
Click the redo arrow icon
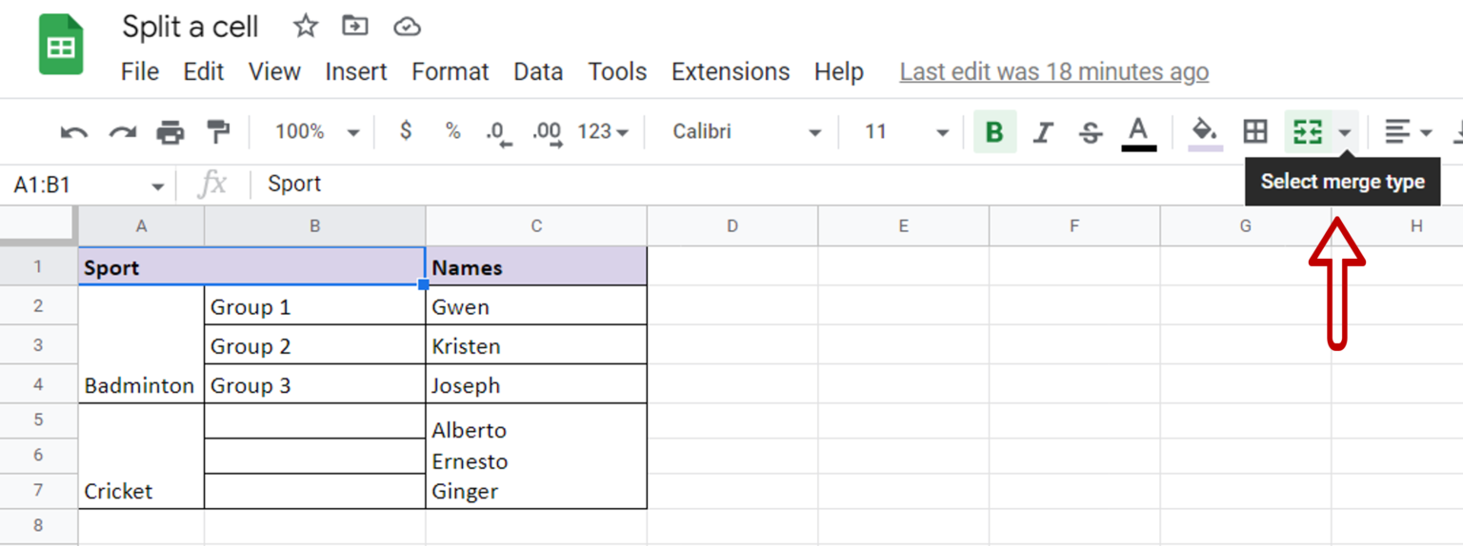click(x=122, y=132)
